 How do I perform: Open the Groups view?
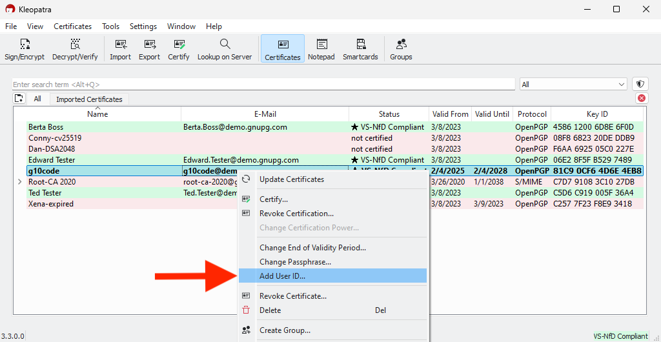point(401,49)
